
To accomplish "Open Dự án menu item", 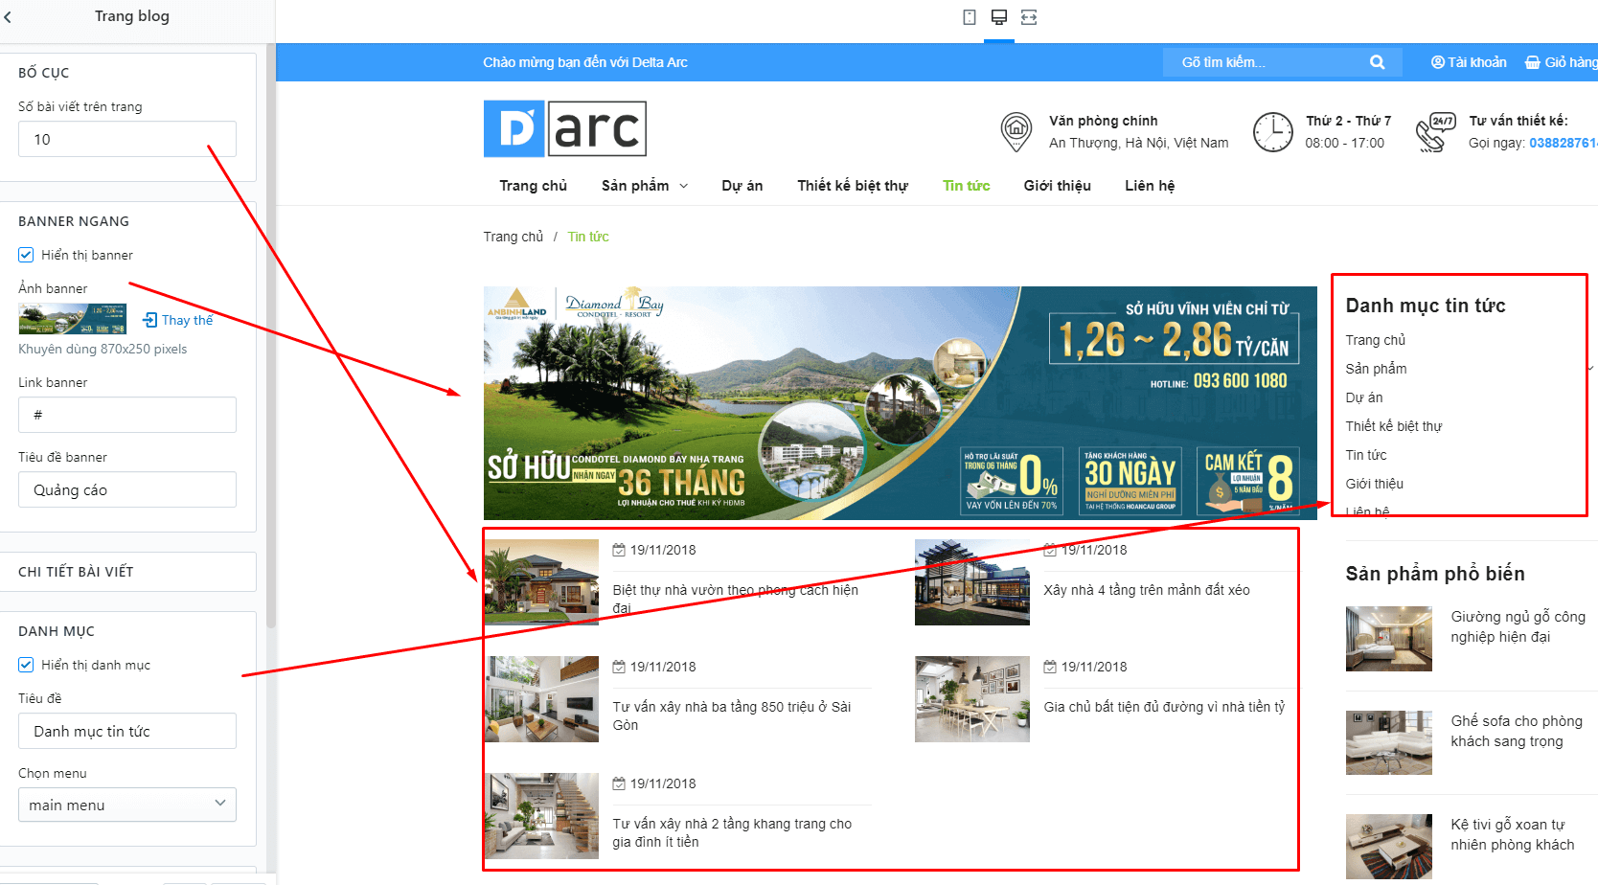I will [742, 186].
